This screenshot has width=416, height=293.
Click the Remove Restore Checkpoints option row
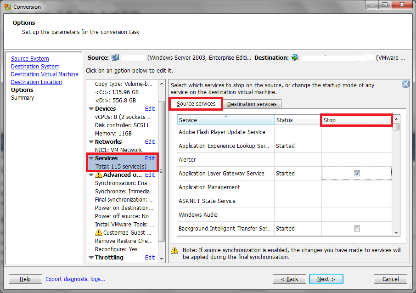pyautogui.click(x=124, y=241)
